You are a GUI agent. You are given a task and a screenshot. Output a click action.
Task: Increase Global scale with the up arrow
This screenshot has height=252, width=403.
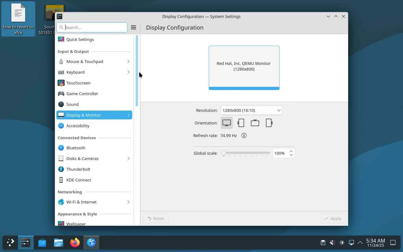pos(291,151)
